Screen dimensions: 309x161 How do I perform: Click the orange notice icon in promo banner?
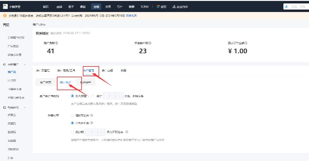(5, 15)
